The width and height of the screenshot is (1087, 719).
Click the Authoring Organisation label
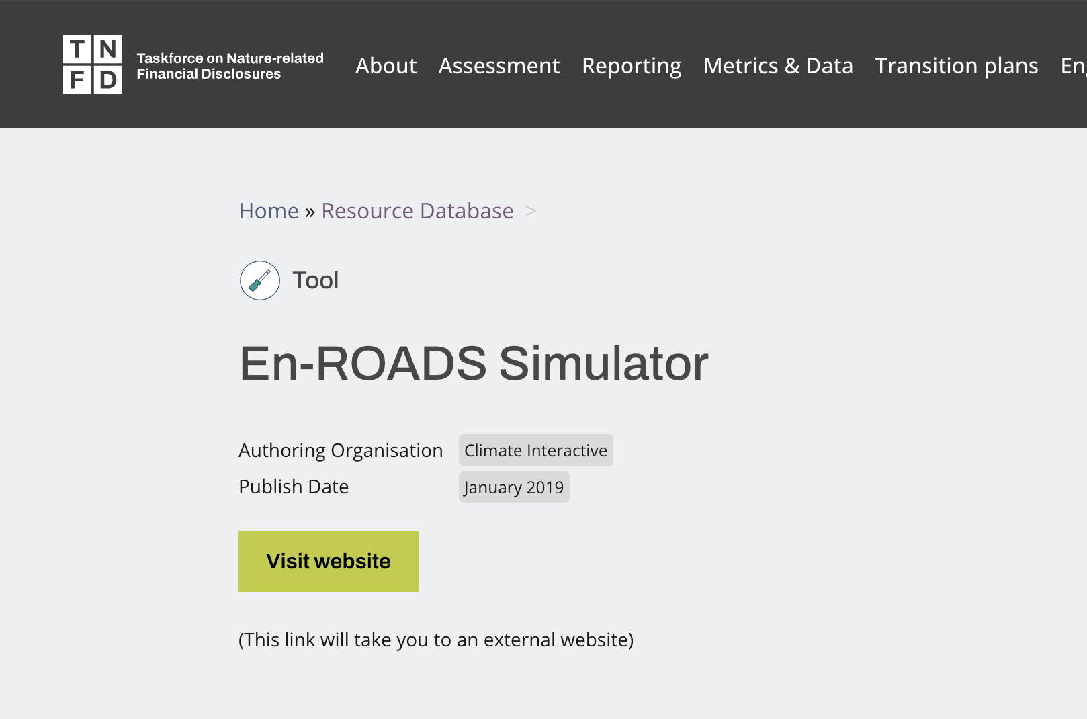[x=341, y=450]
